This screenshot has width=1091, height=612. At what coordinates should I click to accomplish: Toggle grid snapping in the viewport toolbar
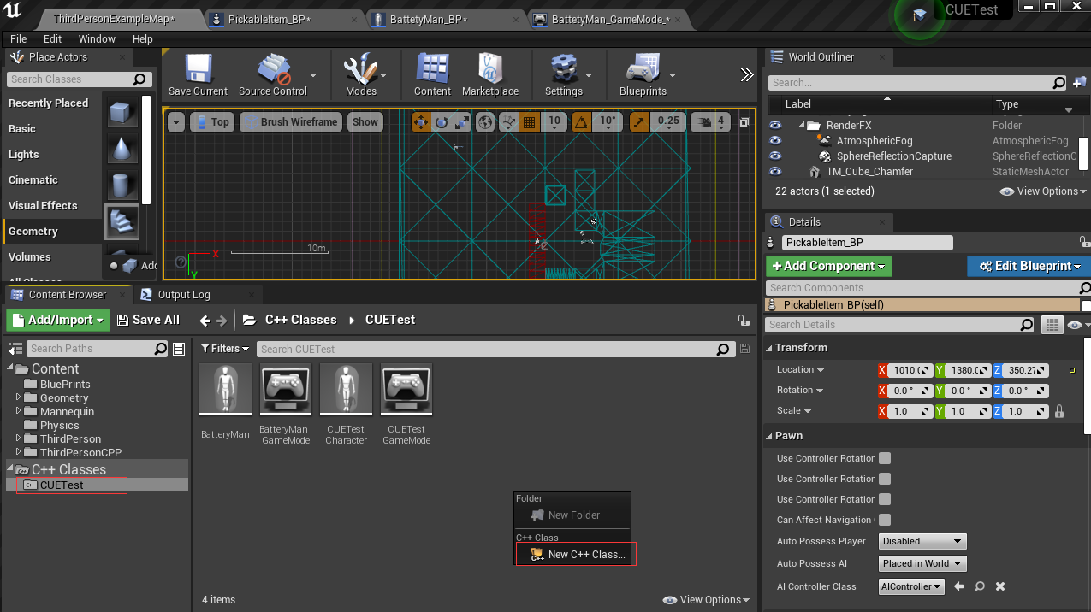[x=529, y=122]
